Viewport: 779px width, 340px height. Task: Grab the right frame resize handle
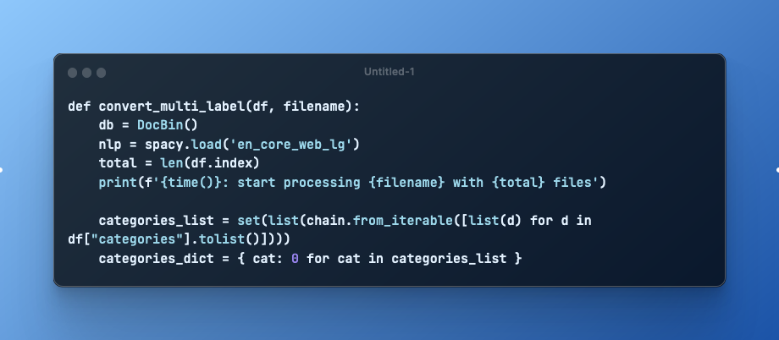pyautogui.click(x=776, y=170)
